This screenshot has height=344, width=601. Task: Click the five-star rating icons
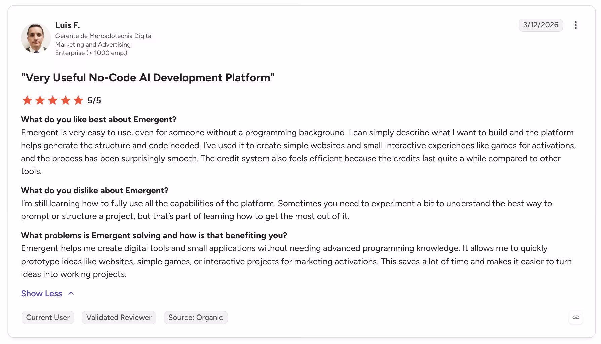[x=53, y=100]
